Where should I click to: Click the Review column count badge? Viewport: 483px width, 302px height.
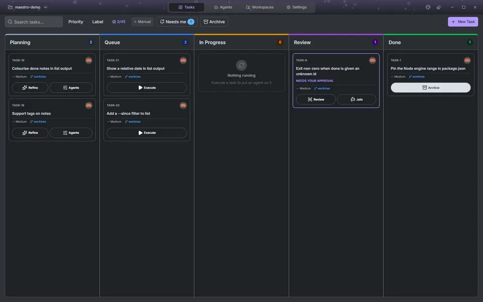coord(375,42)
